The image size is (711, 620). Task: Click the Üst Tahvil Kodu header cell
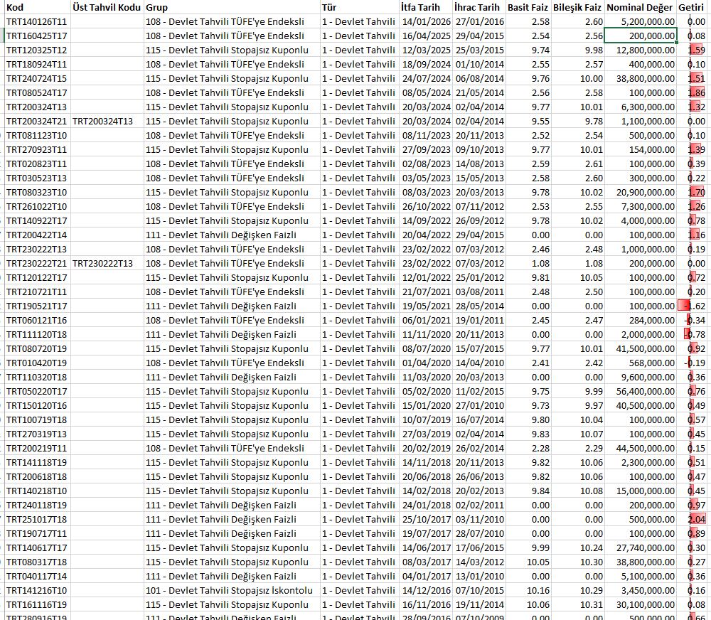click(107, 7)
